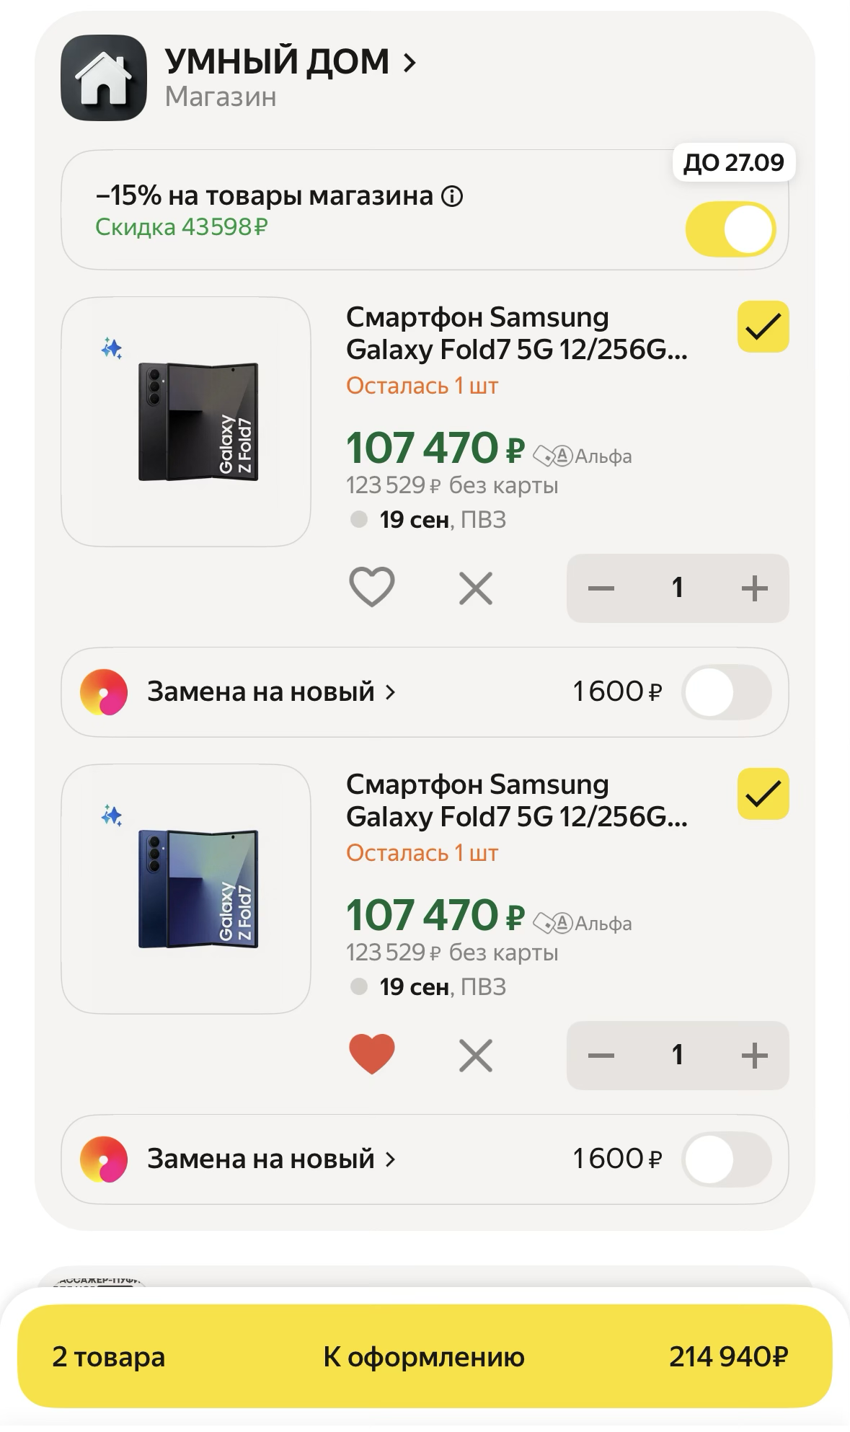Expand the Умный дом store chevron
850x1432 pixels.
409,63
